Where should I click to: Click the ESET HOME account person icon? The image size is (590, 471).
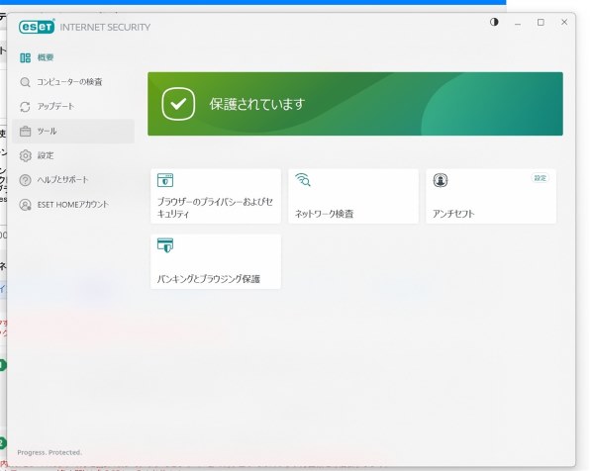pos(25,205)
